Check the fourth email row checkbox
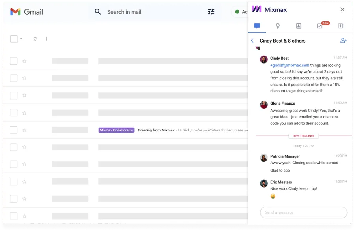This screenshot has width=355, height=231. pyautogui.click(x=13, y=113)
